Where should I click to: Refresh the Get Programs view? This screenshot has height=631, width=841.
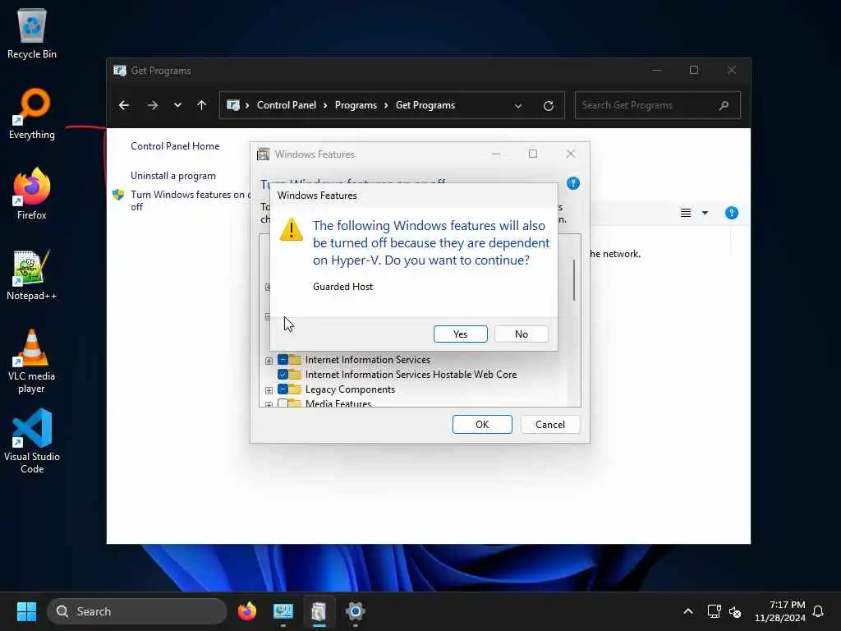tap(548, 106)
